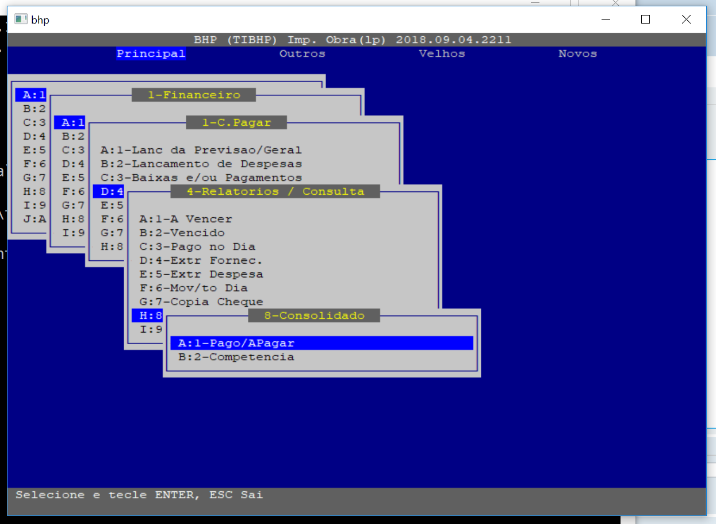The width and height of the screenshot is (716, 524).
Task: Click the 8-Consolidado submenu title
Action: click(314, 315)
